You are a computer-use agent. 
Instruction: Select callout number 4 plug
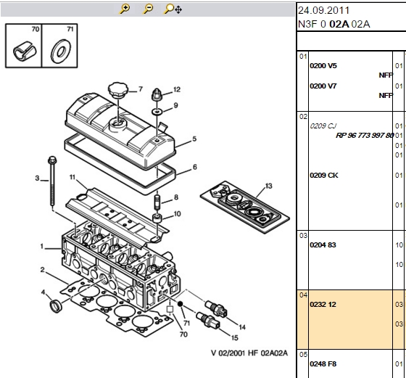[x=43, y=292]
